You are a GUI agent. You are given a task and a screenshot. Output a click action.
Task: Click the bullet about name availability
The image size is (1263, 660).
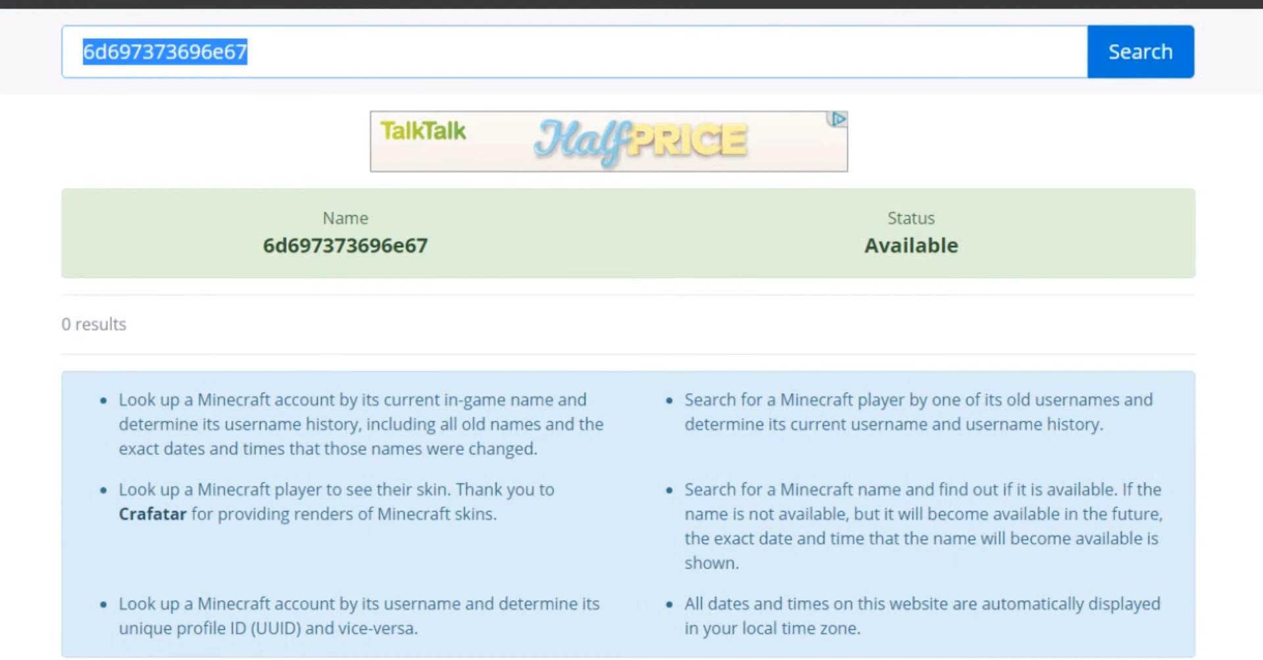click(x=924, y=527)
